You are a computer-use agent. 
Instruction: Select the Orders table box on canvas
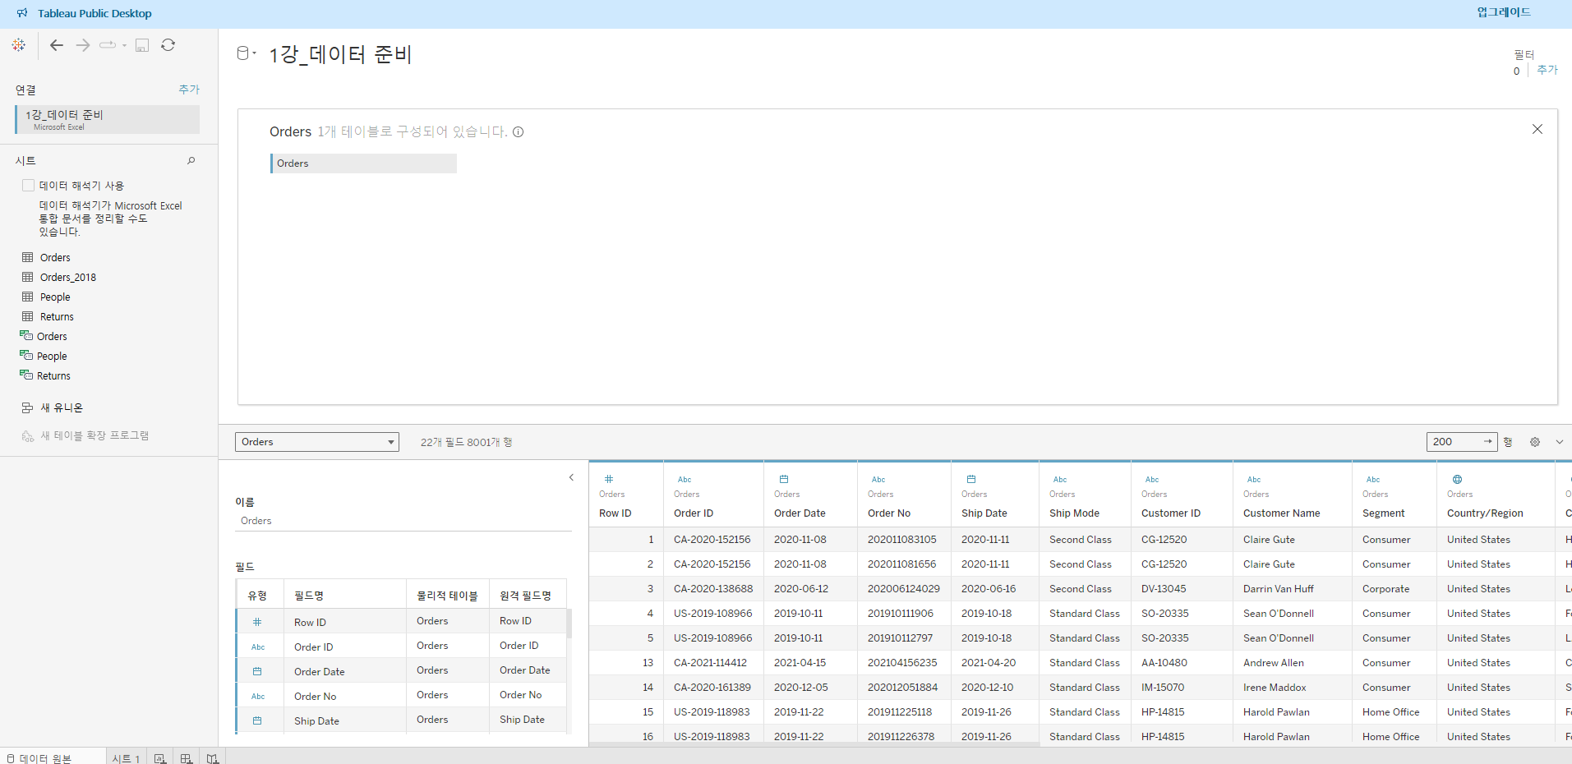click(363, 163)
